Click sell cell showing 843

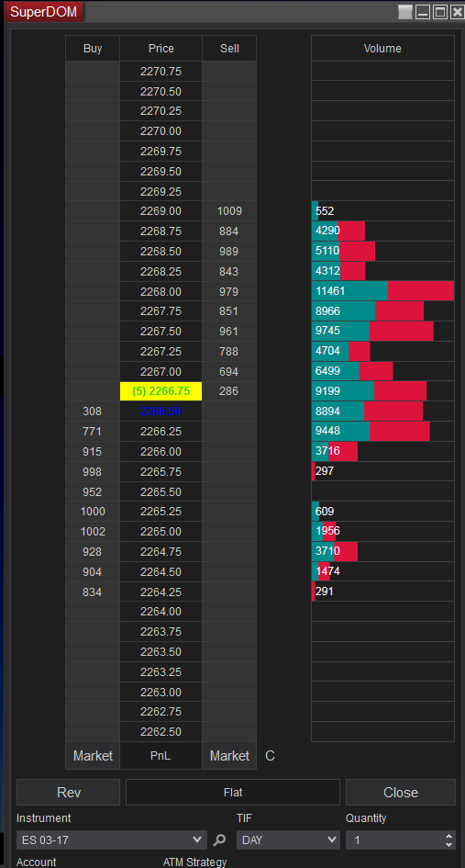tap(229, 271)
